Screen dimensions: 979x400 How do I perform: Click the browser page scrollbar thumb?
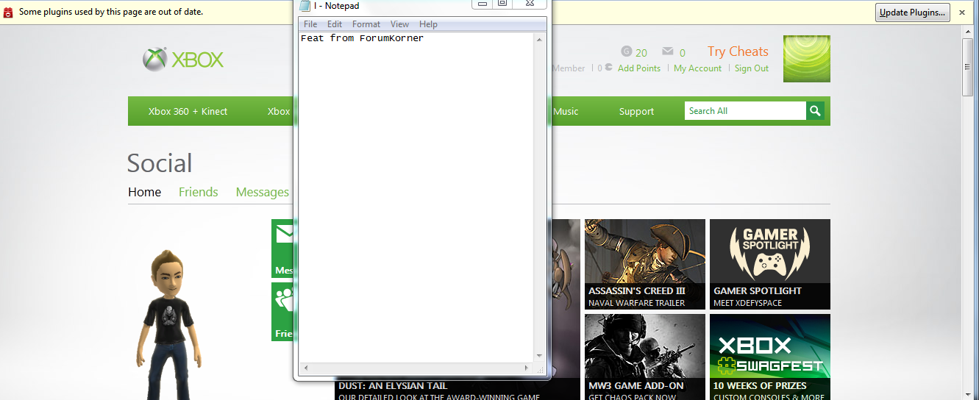pyautogui.click(x=968, y=67)
